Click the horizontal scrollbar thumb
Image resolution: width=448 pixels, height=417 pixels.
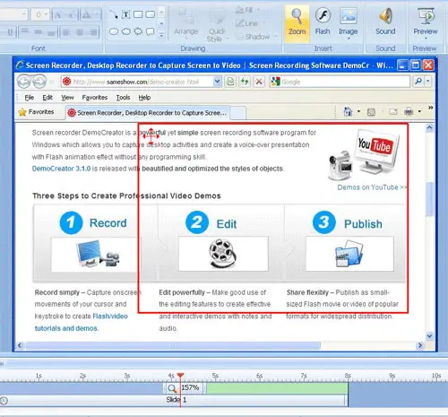click(x=173, y=346)
